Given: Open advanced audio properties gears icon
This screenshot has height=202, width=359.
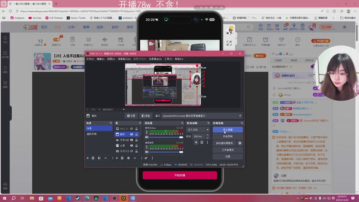Looking at the screenshot, I should [x=146, y=158].
